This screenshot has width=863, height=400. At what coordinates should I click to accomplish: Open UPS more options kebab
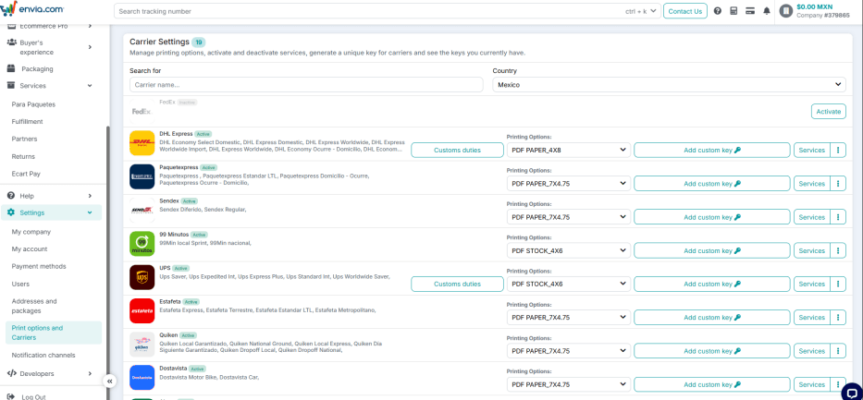pos(838,285)
